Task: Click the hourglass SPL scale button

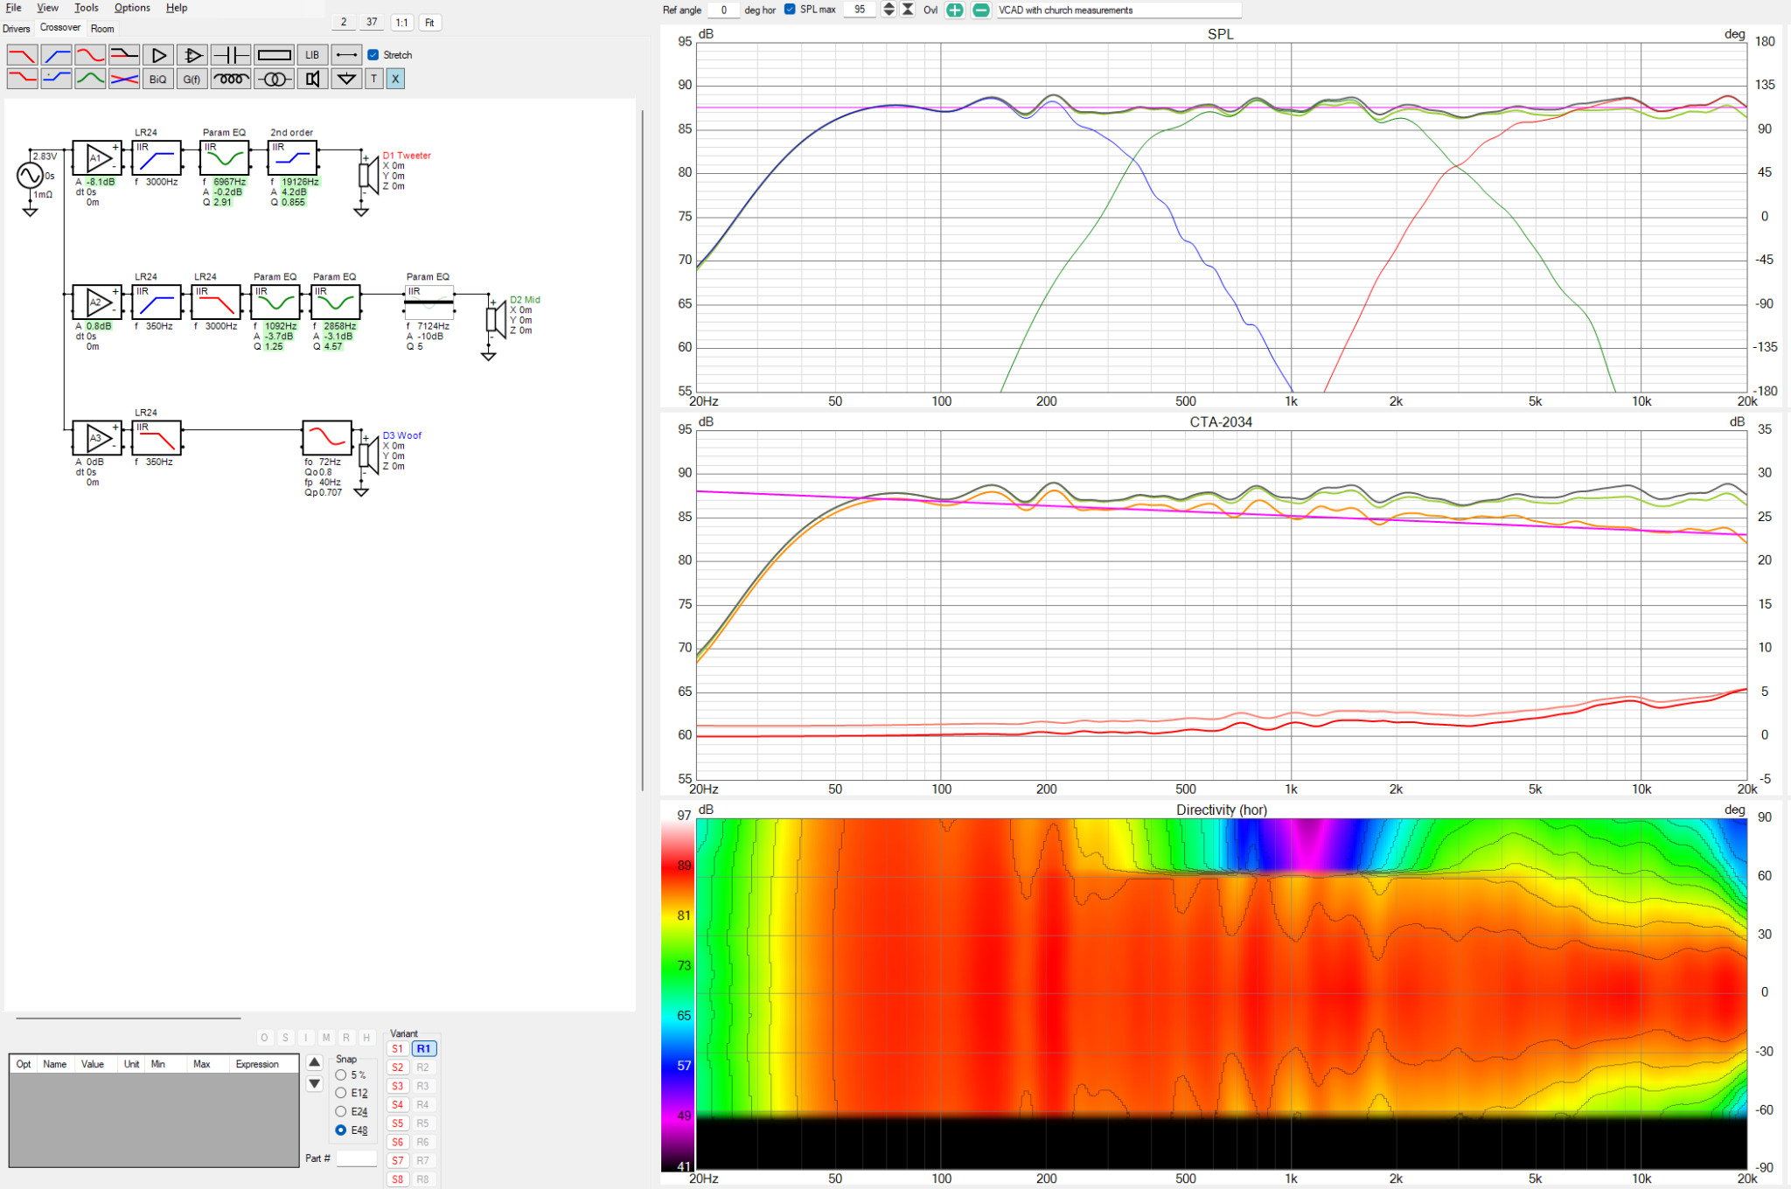Action: point(908,10)
